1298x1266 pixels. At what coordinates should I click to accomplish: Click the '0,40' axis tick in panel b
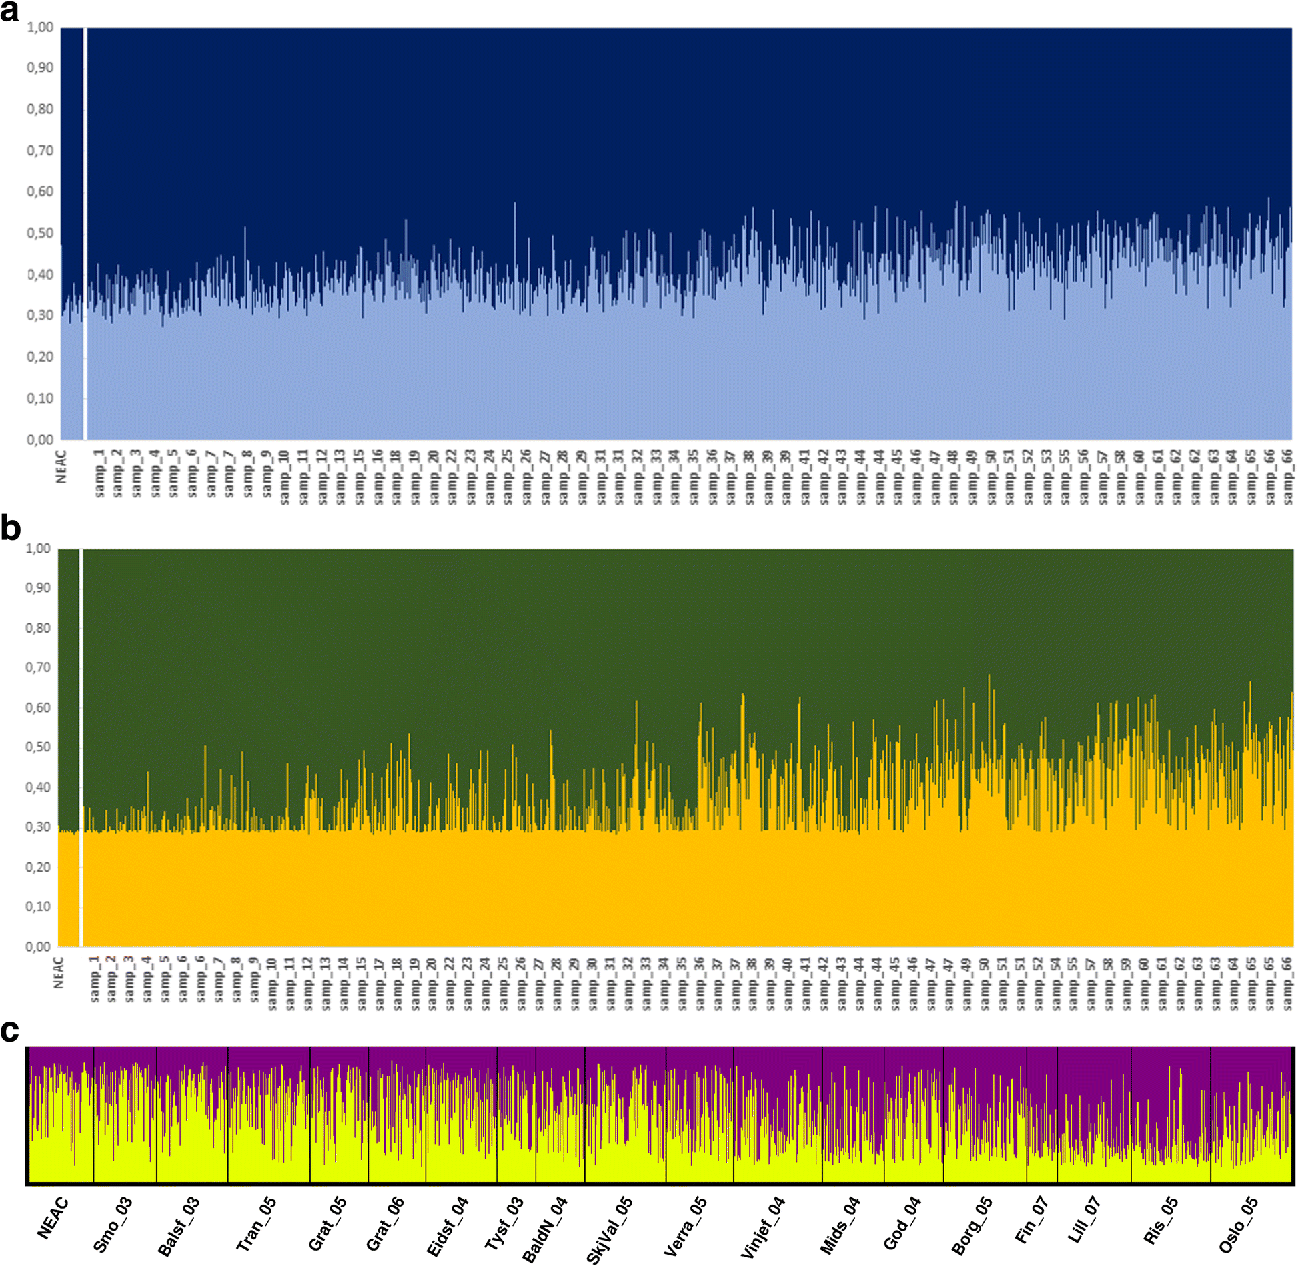click(x=38, y=787)
